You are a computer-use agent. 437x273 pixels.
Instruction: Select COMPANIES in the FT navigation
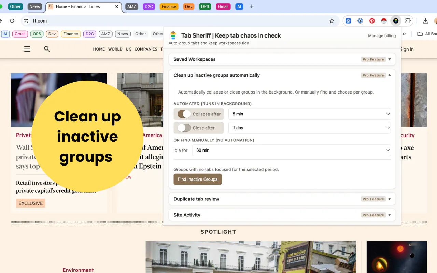[146, 49]
